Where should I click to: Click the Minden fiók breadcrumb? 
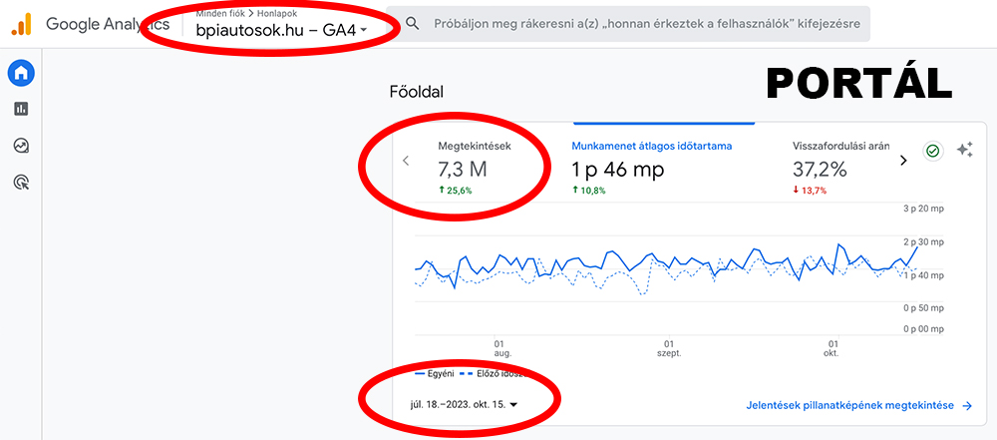(x=220, y=12)
